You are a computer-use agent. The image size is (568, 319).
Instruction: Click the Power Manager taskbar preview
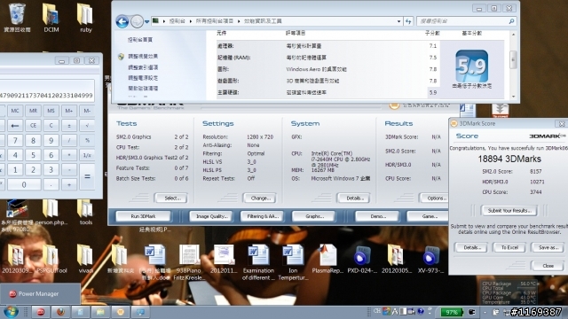click(x=40, y=293)
